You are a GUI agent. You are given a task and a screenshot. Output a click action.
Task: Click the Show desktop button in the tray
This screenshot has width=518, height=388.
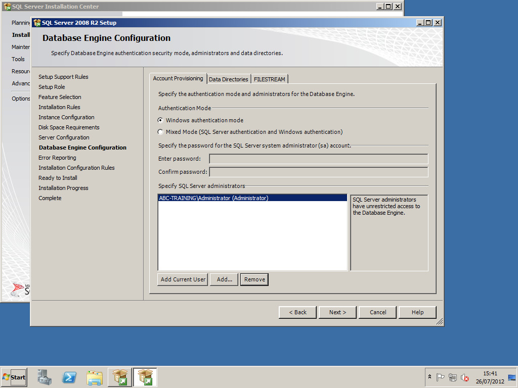coord(512,377)
